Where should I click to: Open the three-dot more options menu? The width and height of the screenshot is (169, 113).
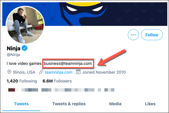click(x=134, y=35)
